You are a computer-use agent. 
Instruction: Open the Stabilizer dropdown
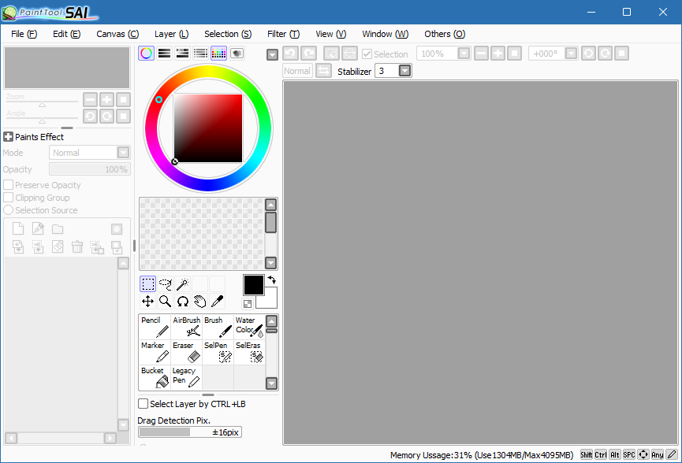(405, 70)
